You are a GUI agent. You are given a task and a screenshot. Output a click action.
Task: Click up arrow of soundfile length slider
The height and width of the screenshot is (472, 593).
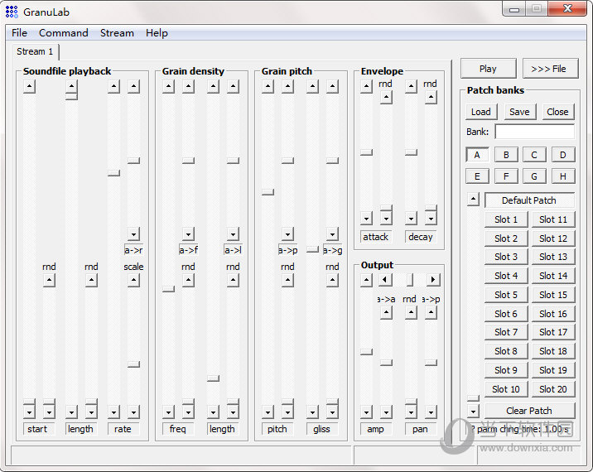pyautogui.click(x=71, y=87)
